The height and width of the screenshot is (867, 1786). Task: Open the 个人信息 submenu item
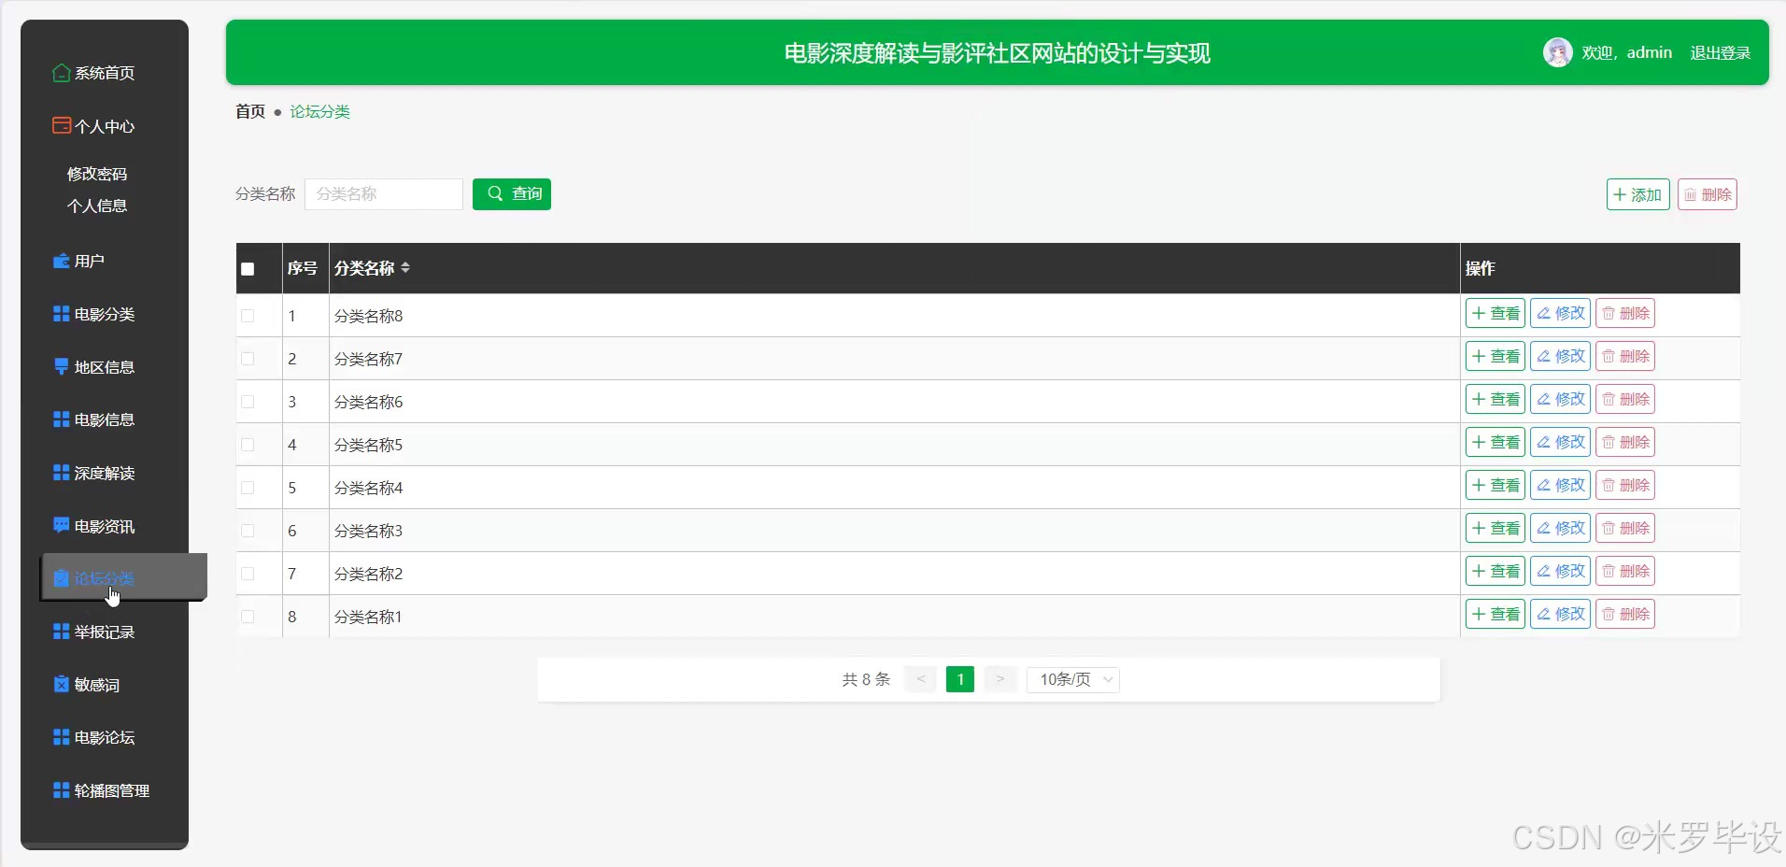[x=97, y=206]
